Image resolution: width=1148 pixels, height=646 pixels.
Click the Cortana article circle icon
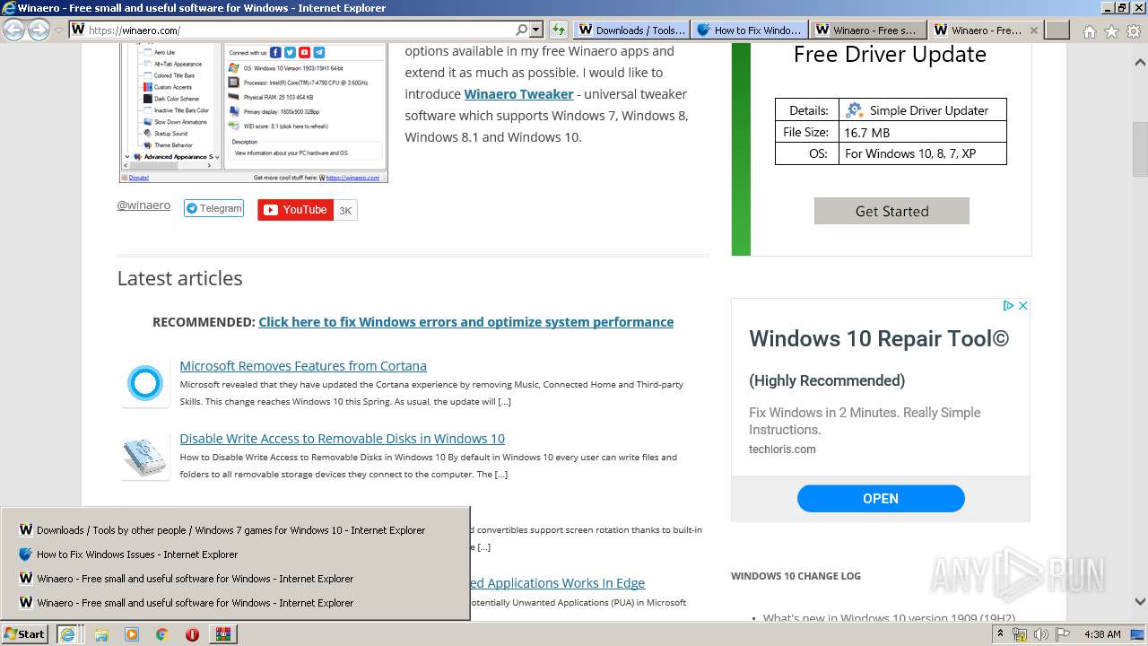click(x=144, y=384)
